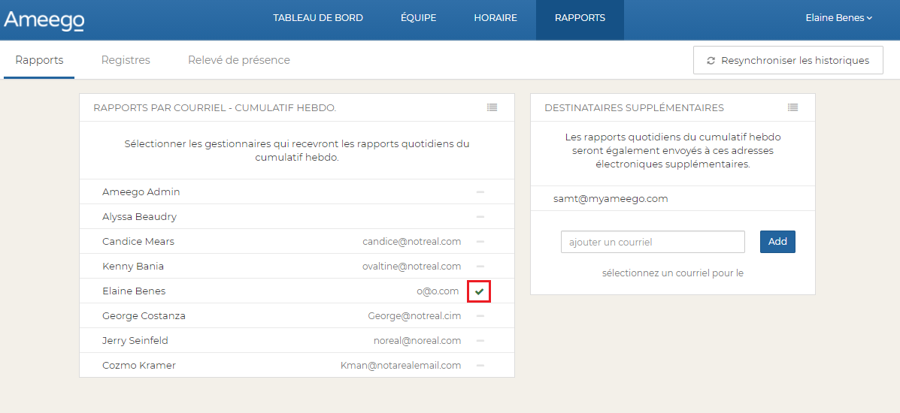Go to the Équipe menu

tap(418, 18)
